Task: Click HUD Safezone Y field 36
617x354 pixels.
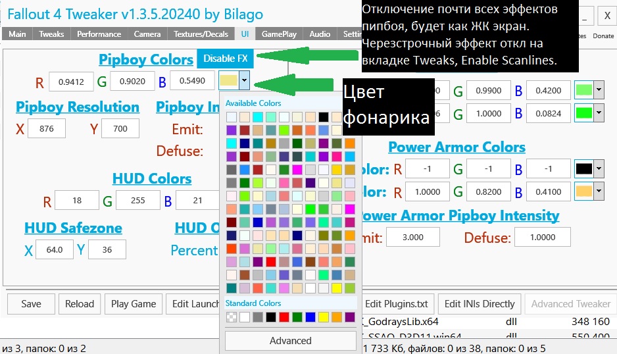Action: (x=107, y=249)
